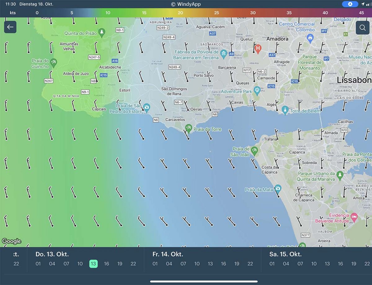
Task: Select hour 07 on Sa. 15. Okt.
Action: (300, 264)
